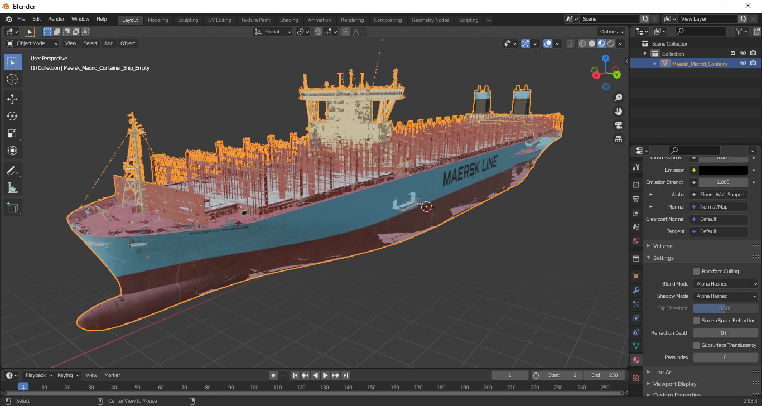This screenshot has width=762, height=406.
Task: Click the Transmission Roughness 0.000 slider
Action: coord(724,158)
